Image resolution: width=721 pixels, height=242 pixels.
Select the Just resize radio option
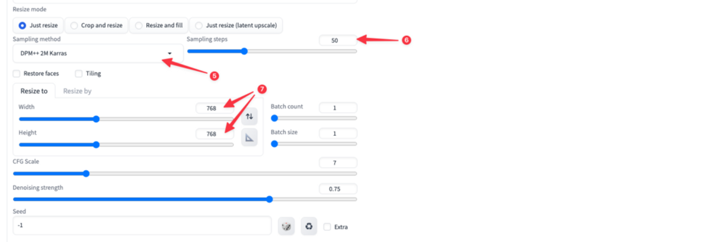(22, 25)
